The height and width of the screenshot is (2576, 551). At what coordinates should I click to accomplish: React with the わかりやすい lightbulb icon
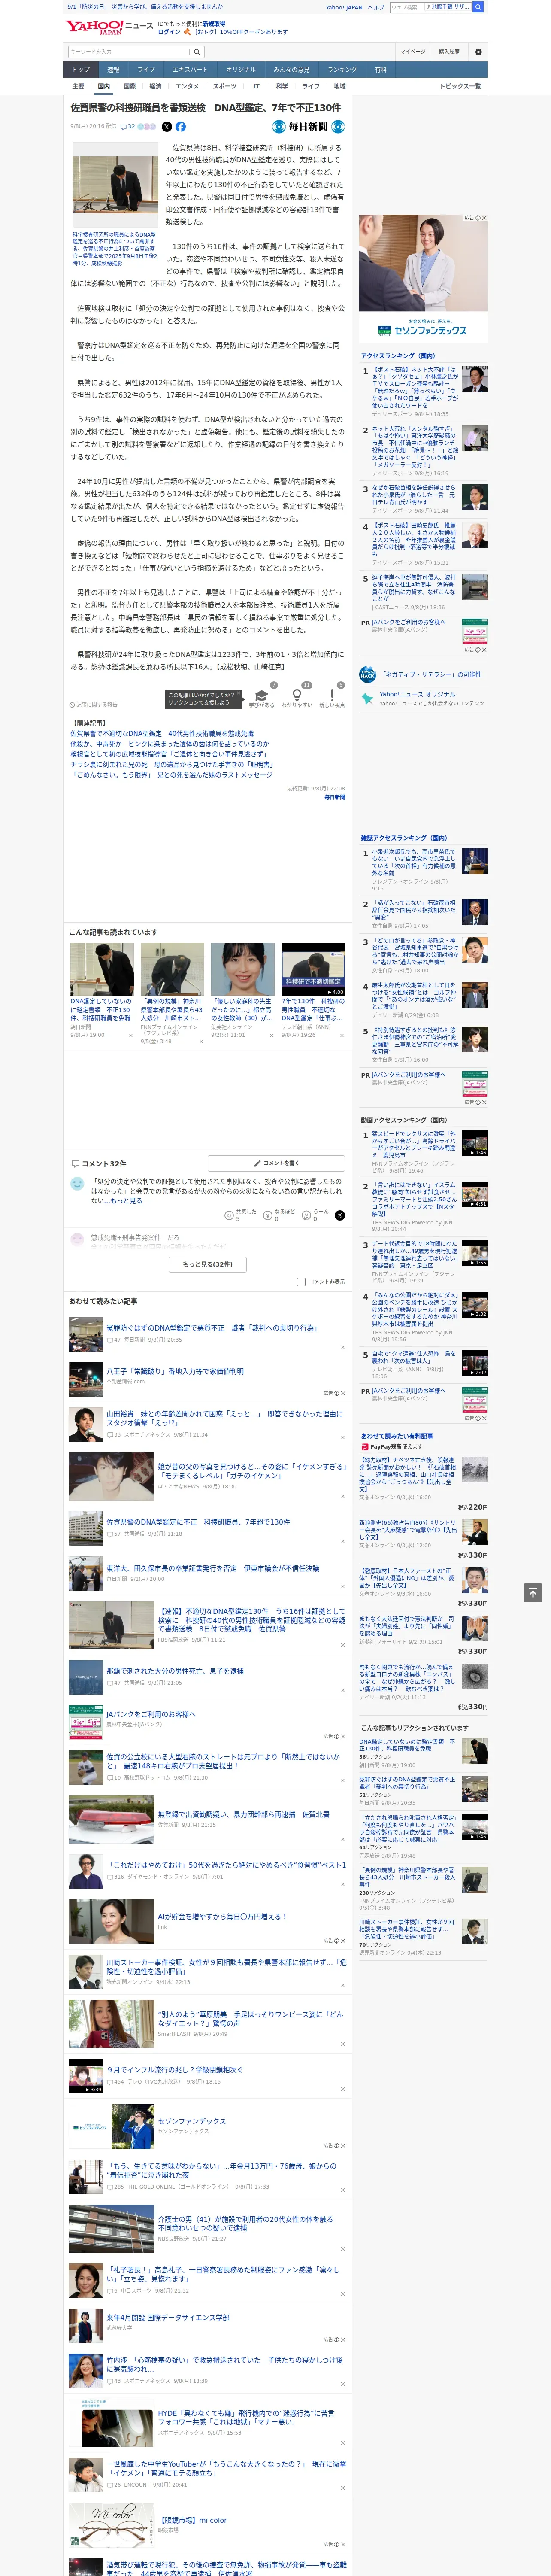point(296,696)
